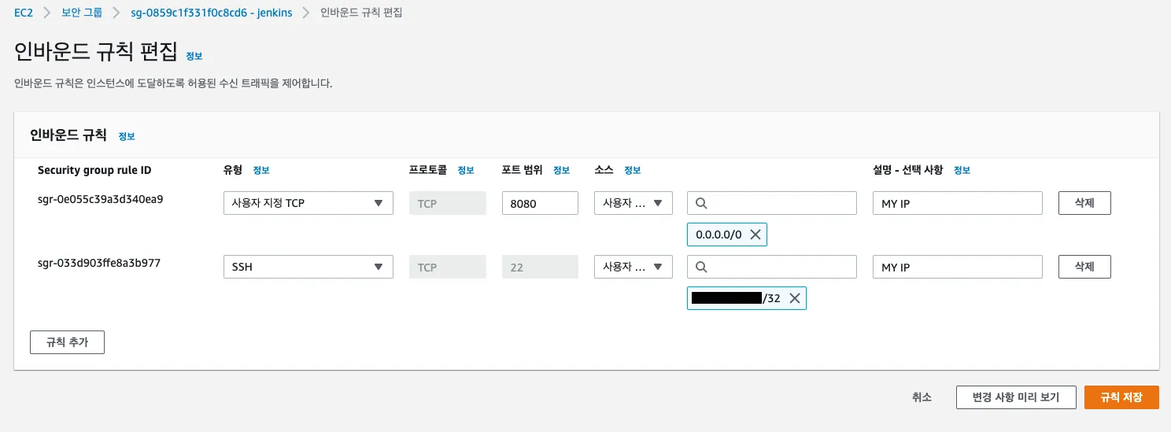Click the 규칙 추가 button
This screenshot has width=1171, height=432.
[x=67, y=342]
